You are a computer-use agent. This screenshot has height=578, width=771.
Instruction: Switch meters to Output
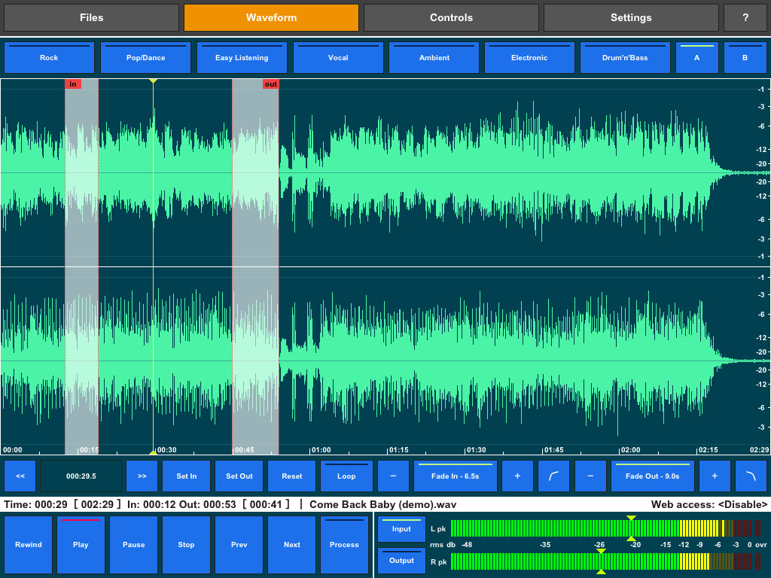pos(401,560)
